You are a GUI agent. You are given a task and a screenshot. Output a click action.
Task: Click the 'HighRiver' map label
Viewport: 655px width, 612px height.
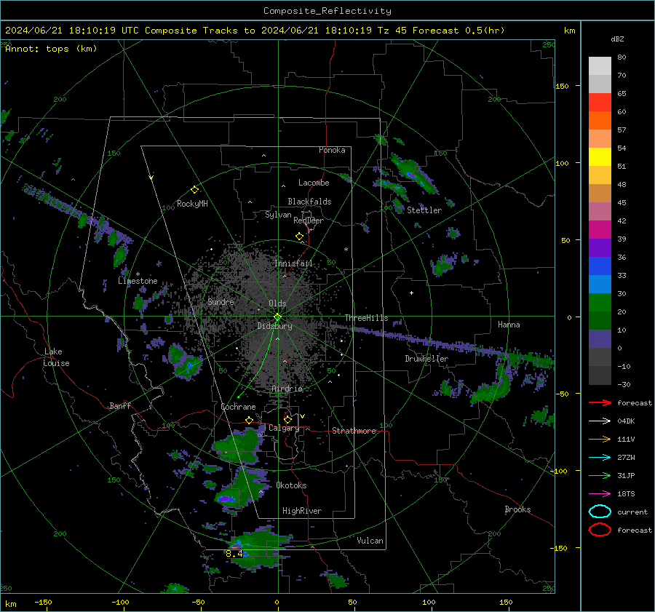point(302,511)
